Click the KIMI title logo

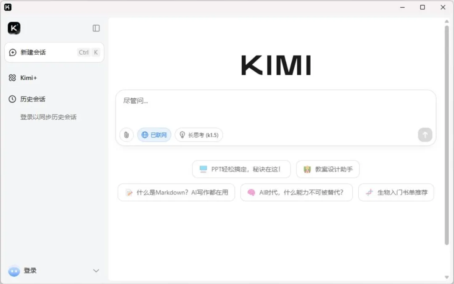click(276, 66)
